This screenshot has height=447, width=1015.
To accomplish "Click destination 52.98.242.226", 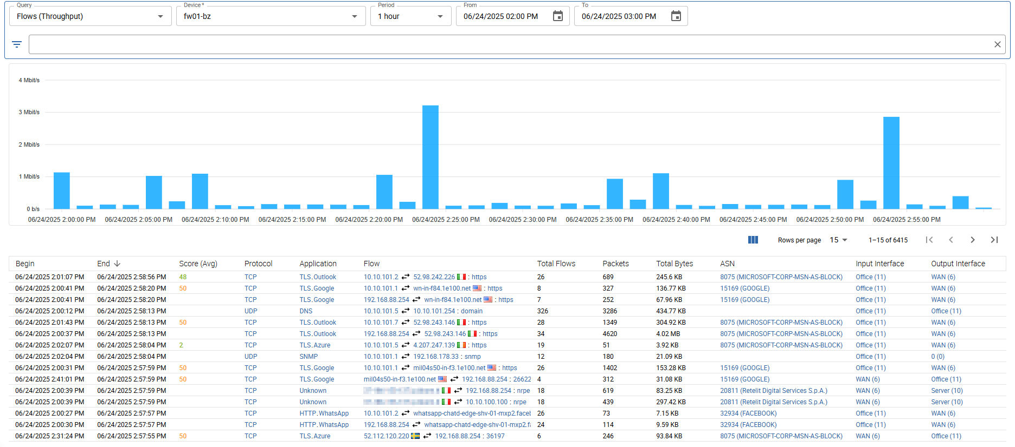I will 434,277.
